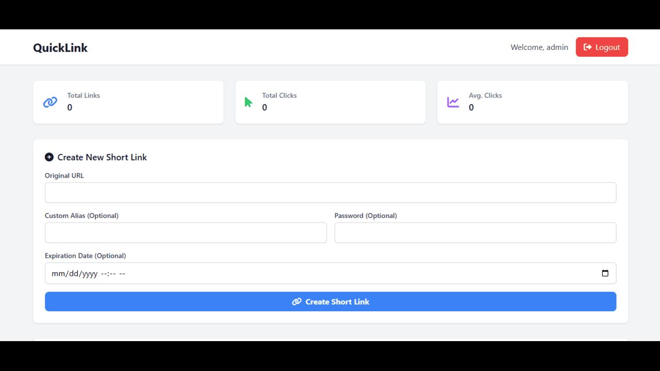The image size is (660, 371).
Task: Click into the Custom Alias field
Action: click(x=186, y=233)
